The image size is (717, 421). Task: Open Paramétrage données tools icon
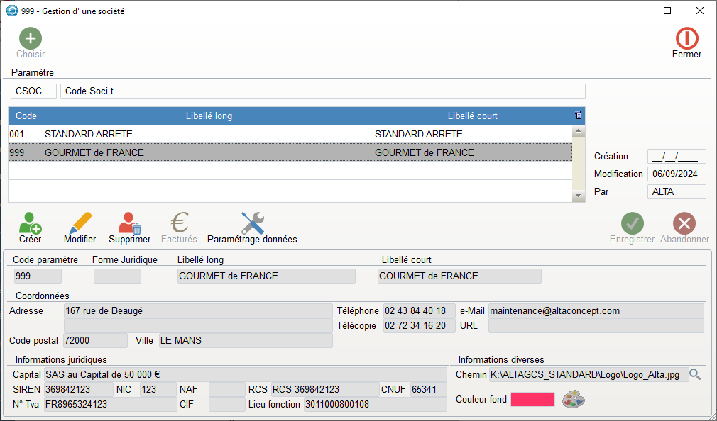(x=252, y=224)
